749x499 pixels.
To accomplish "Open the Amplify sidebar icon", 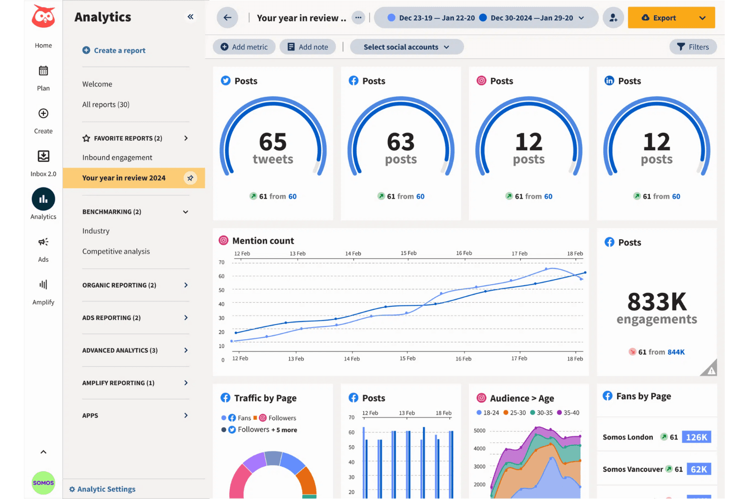I will [x=44, y=285].
